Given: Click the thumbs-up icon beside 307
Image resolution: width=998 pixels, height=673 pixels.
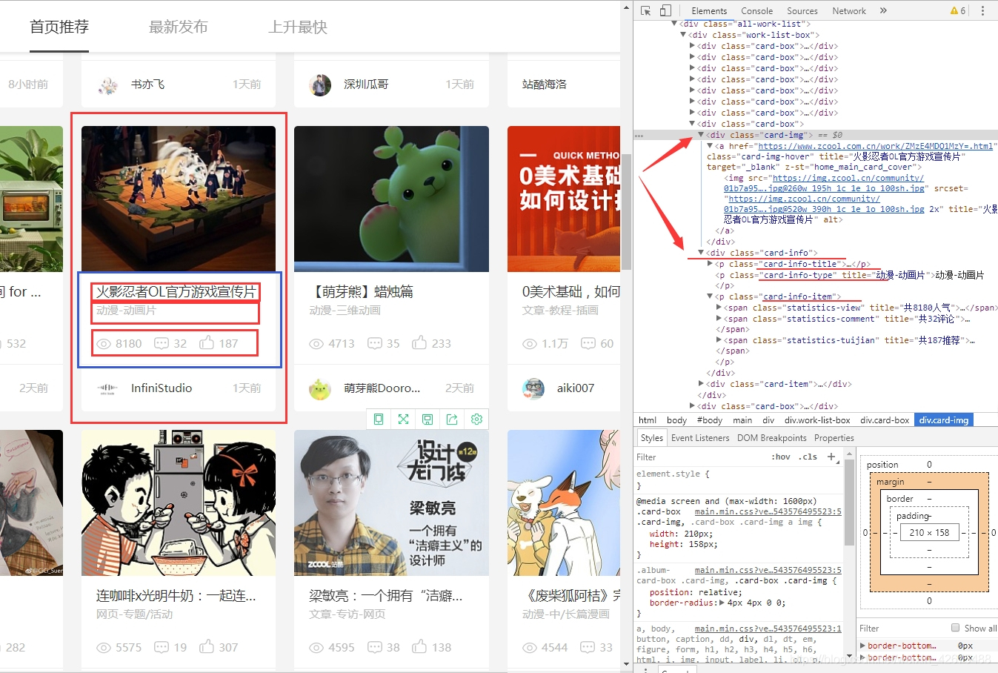Looking at the screenshot, I should point(207,646).
